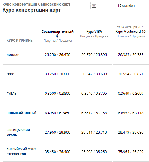
Task: Click the Курс Mastercard column header
Action: tap(128, 32)
